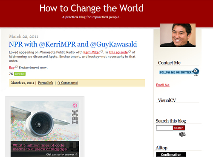
Task: Click 'Get a smarter answer' in the IBM ad
Action: click(62, 154)
